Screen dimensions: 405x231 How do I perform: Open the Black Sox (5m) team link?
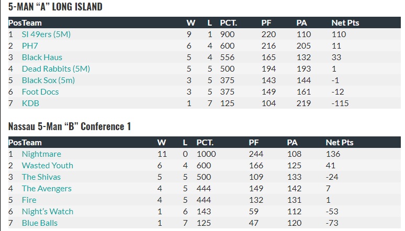[x=48, y=80]
